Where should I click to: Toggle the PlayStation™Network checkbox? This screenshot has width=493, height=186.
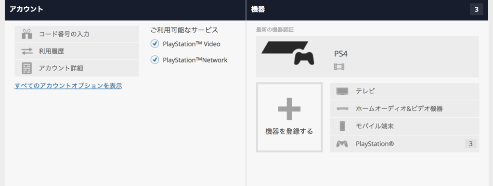coord(155,60)
